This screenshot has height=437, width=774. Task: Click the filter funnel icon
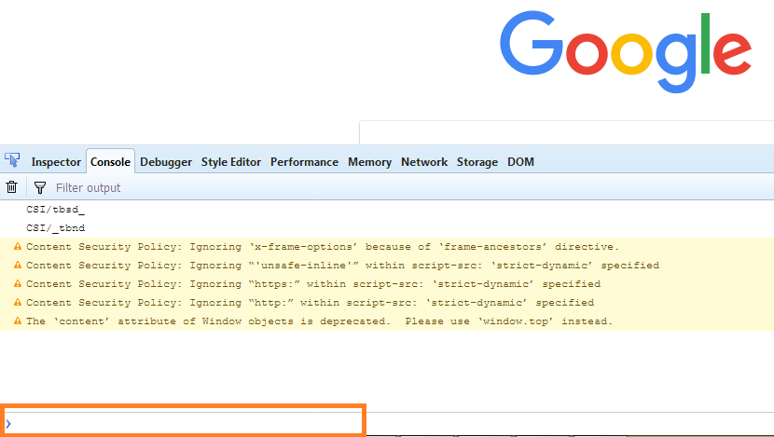40,187
